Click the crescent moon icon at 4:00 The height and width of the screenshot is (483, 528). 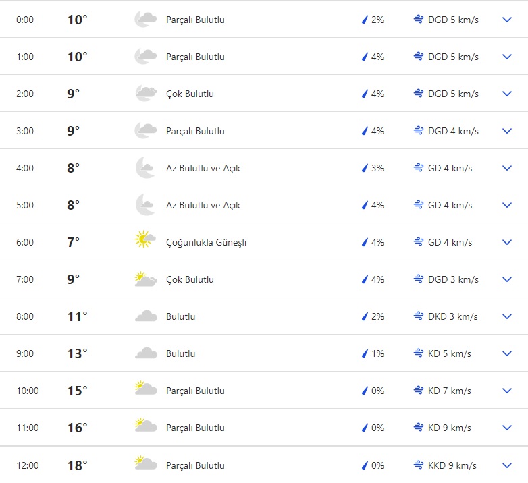[145, 168]
